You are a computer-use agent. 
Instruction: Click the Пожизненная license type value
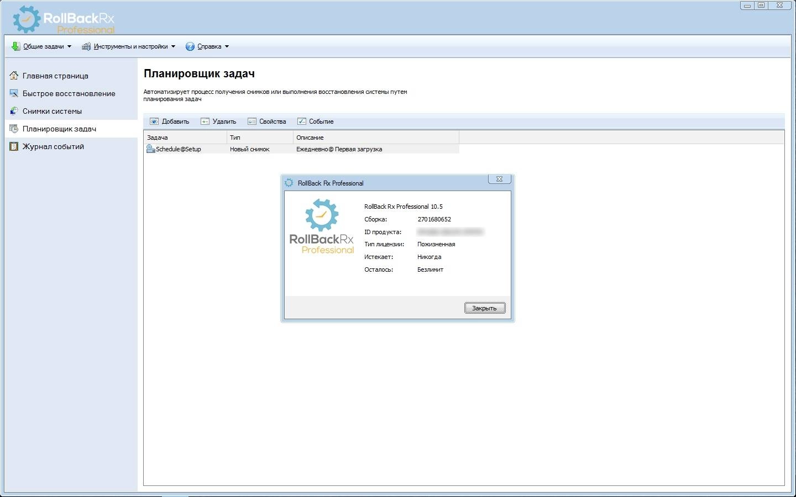436,244
